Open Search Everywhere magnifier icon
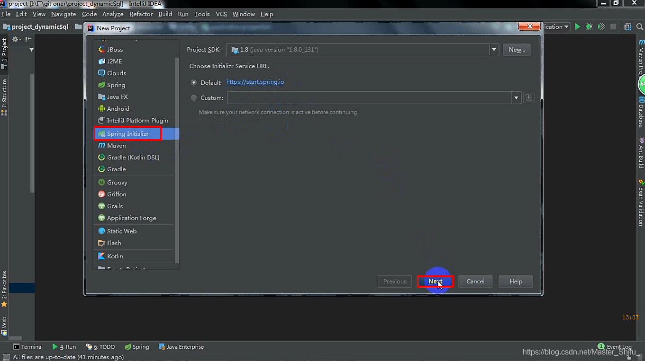This screenshot has height=361, width=645. pos(639,27)
